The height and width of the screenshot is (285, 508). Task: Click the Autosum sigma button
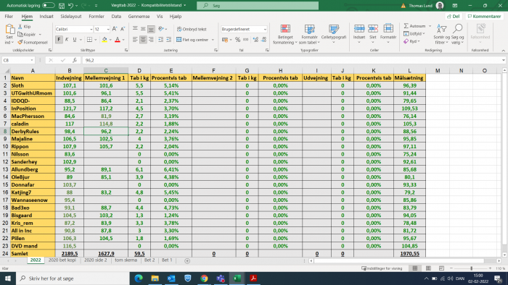tap(414, 26)
